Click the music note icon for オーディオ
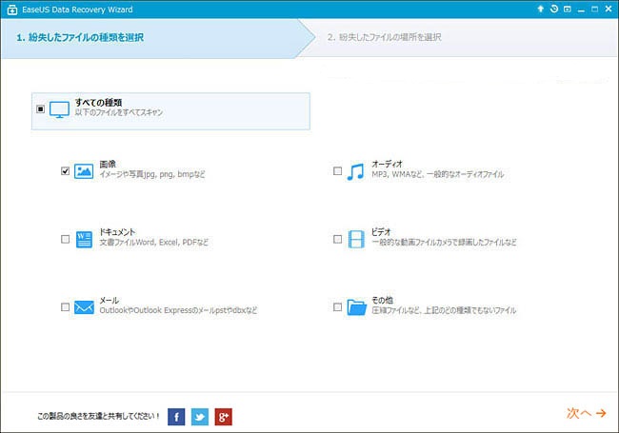 pyautogui.click(x=355, y=171)
